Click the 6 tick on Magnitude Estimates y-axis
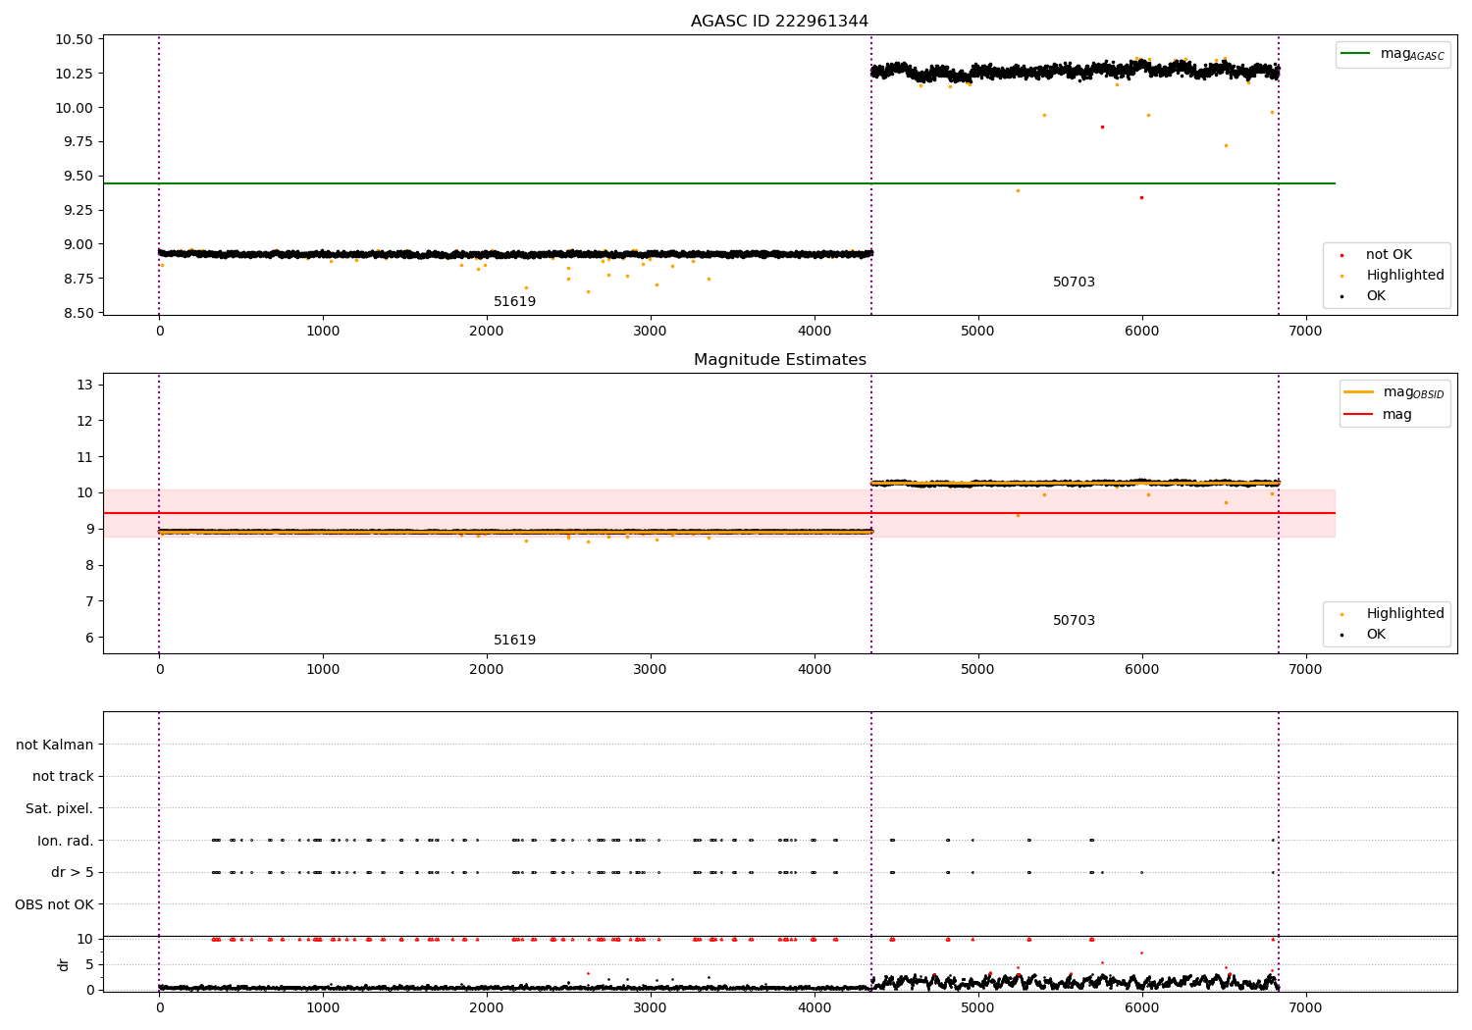The height and width of the screenshot is (1030, 1472). click(x=88, y=639)
